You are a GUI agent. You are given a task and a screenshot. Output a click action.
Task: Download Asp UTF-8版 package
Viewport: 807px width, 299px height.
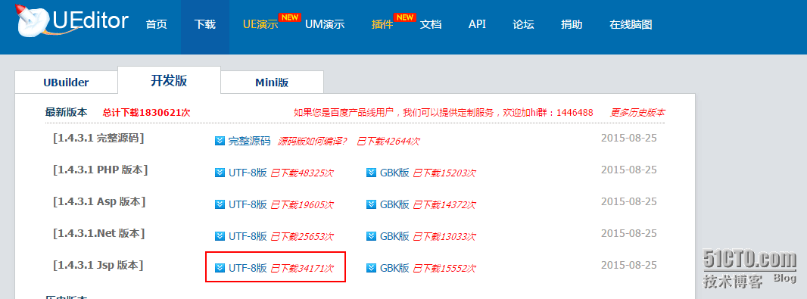[x=248, y=205]
